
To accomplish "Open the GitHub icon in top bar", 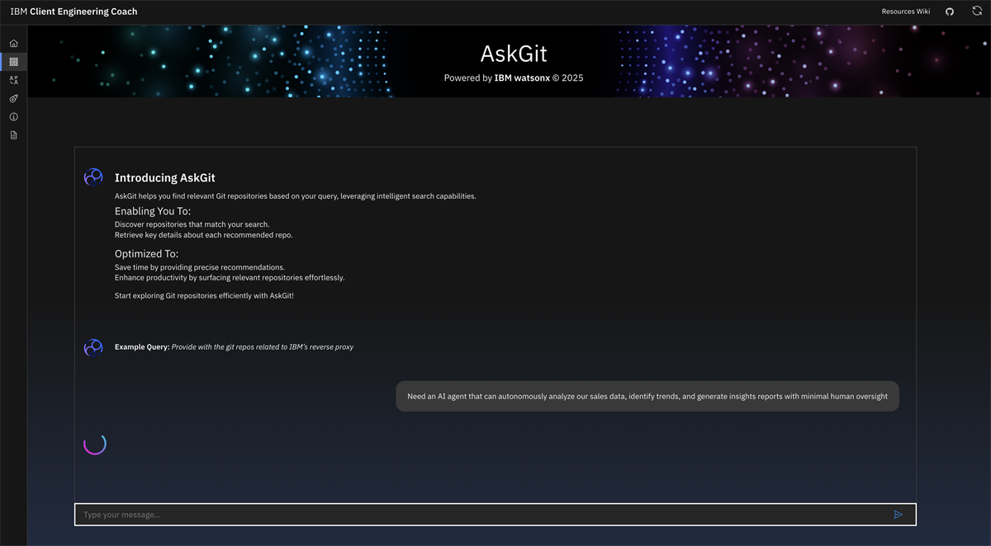I will pos(950,12).
